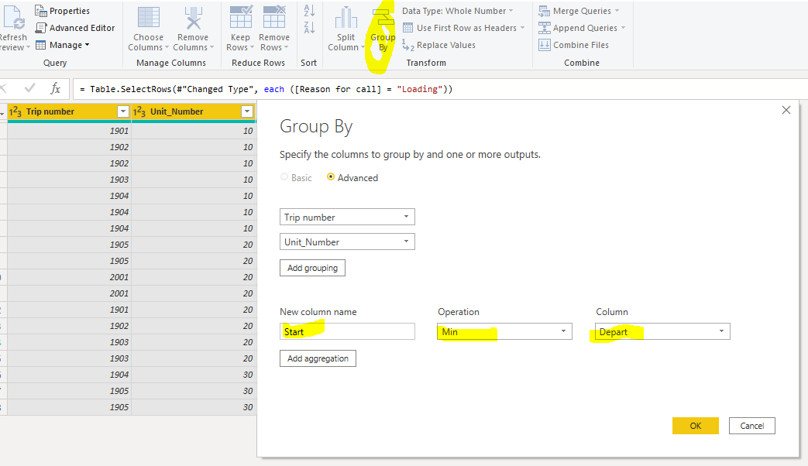Sort ascending A to Z
Screen dimensions: 808x466
point(309,10)
